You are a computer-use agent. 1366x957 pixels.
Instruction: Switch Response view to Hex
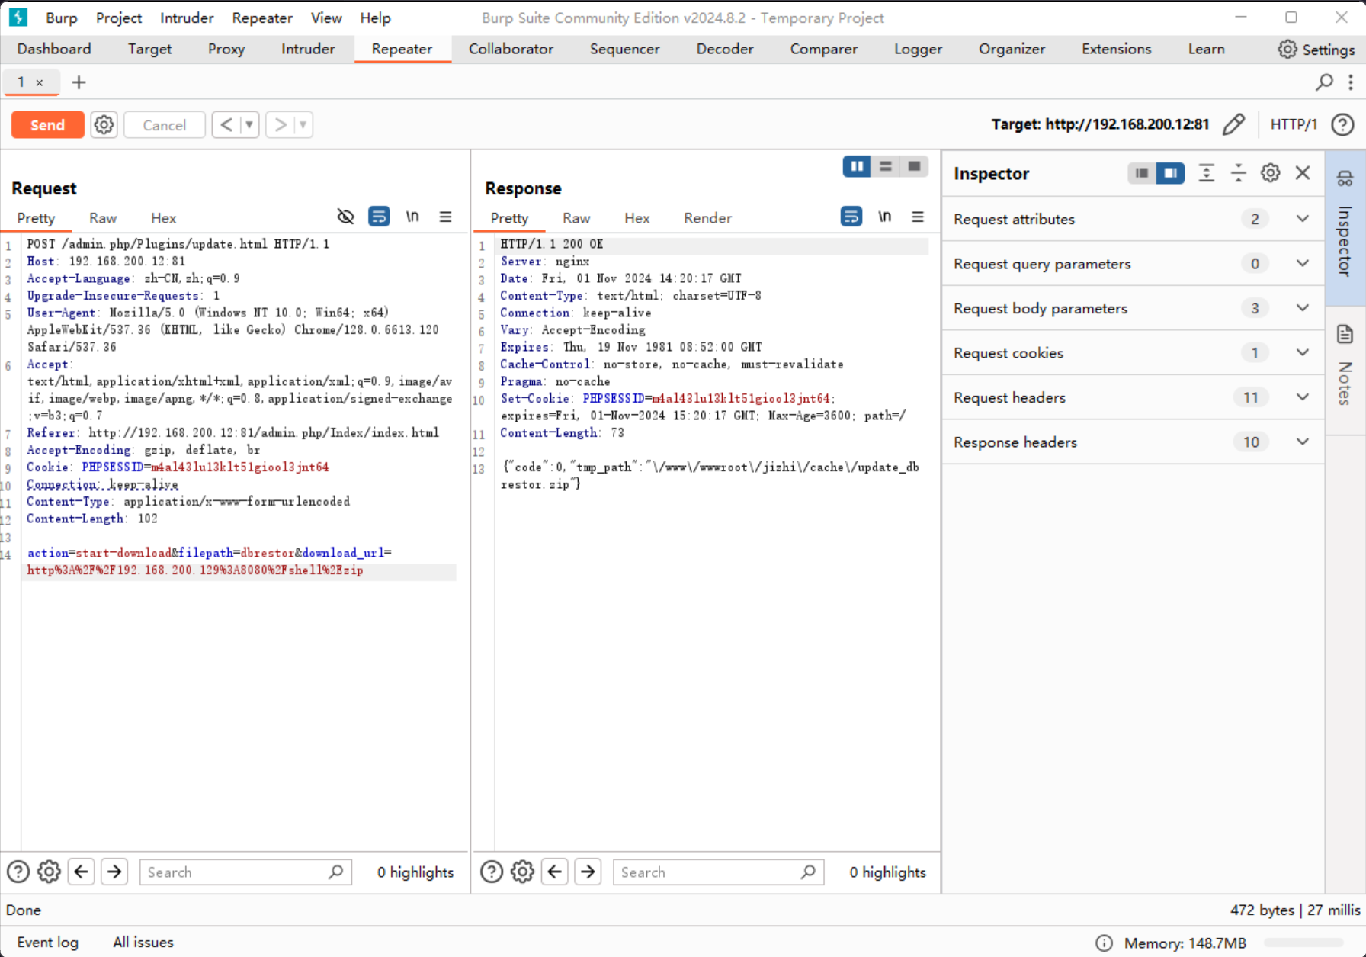pos(637,218)
